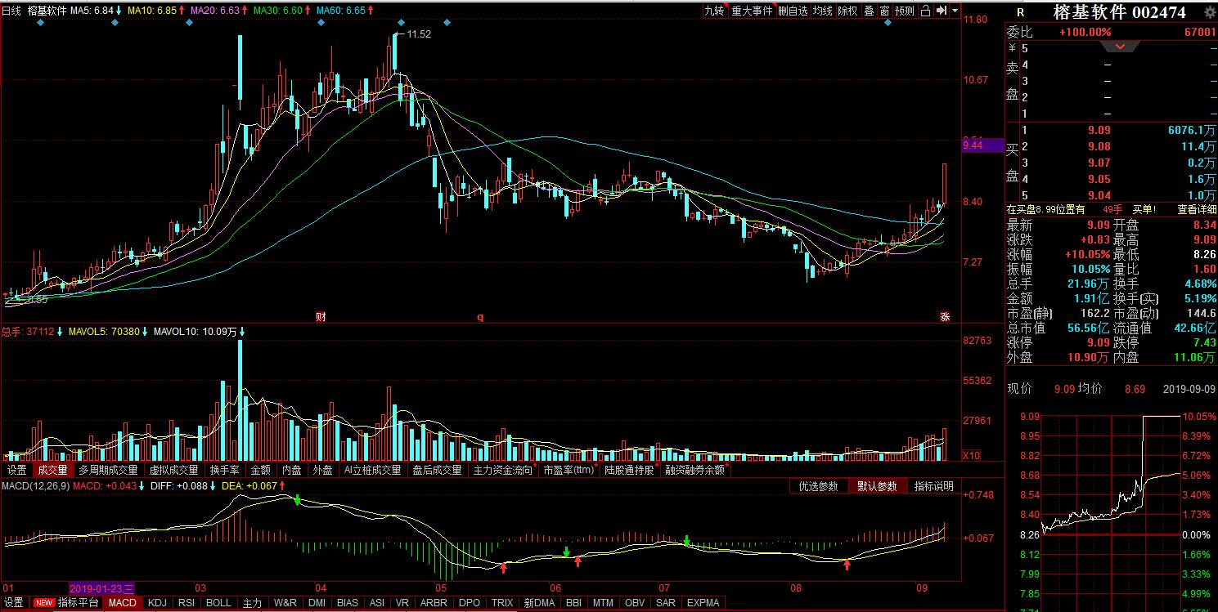Open the chart toolbar dropdown arrow
This screenshot has width=1218, height=612.
[x=955, y=11]
